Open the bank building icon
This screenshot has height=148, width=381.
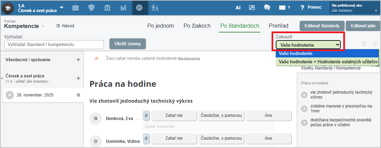pos(107,8)
